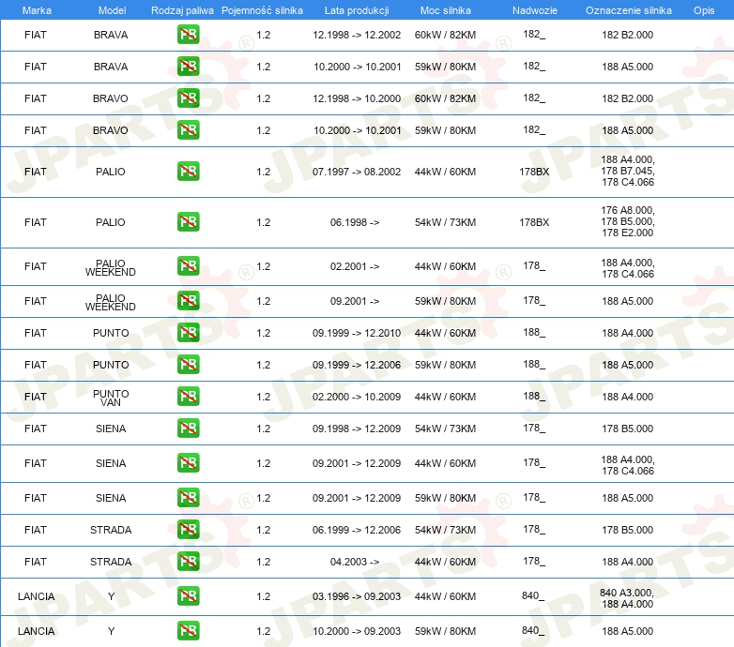
Task: Select production years 12.1998 -> 12.2002
Action: tap(357, 35)
